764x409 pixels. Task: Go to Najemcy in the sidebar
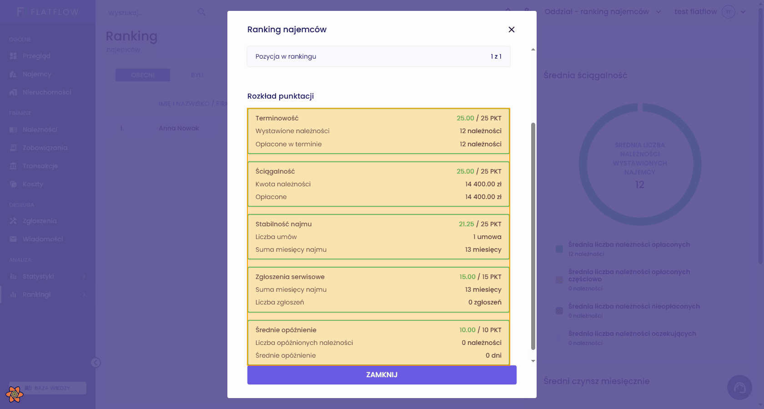point(37,74)
